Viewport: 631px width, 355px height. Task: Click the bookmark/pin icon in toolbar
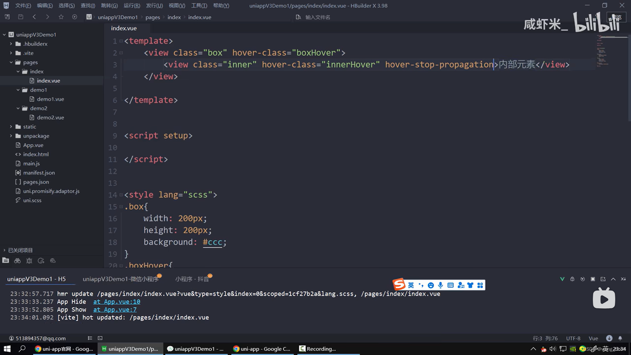pos(60,16)
